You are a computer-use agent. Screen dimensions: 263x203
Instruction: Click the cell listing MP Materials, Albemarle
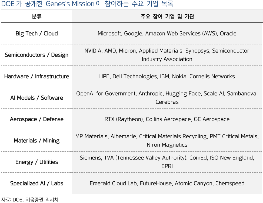click(167, 140)
